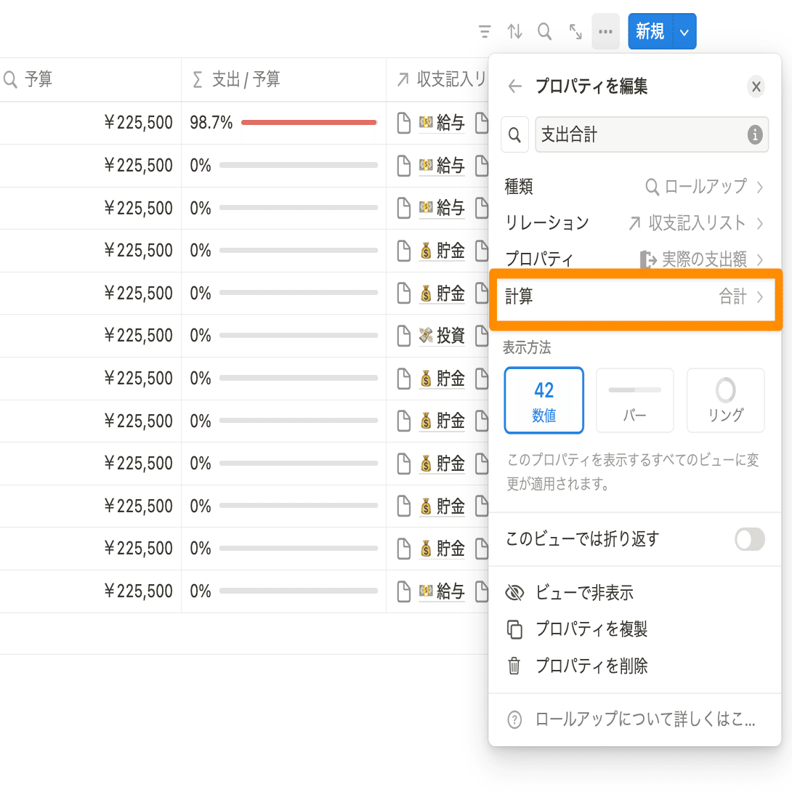The height and width of the screenshot is (792, 792).
Task: Click the 支出 / 予算 column header
Action: 283,79
